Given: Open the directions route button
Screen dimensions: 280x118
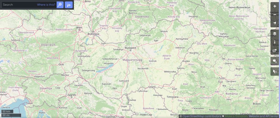Looking at the screenshot, I should click(x=69, y=5).
